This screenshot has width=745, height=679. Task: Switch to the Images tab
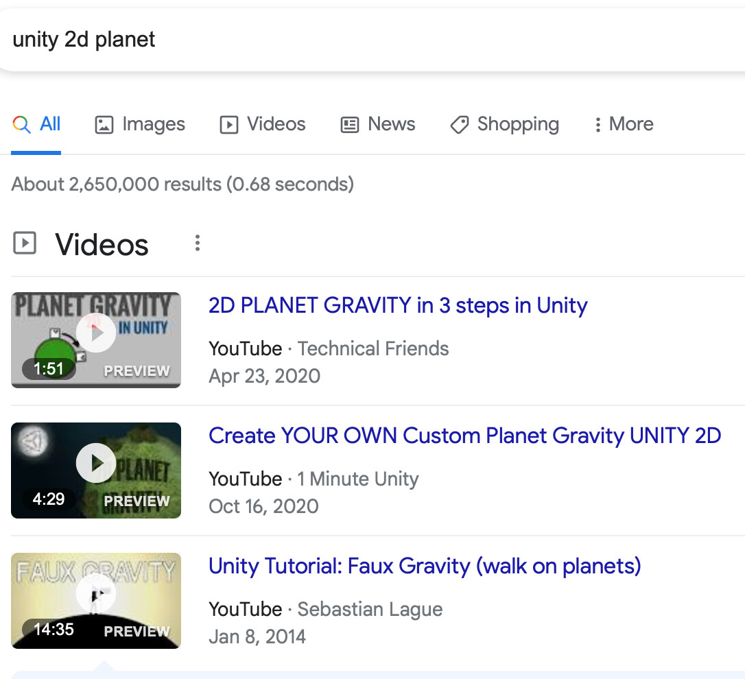pyautogui.click(x=140, y=124)
